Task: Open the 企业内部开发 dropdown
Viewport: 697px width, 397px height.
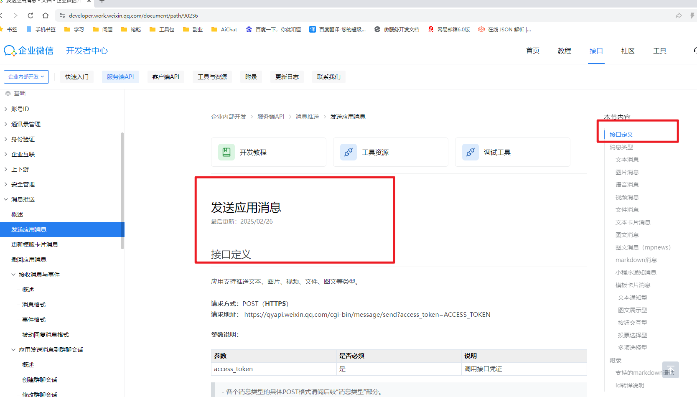Action: pyautogui.click(x=26, y=77)
